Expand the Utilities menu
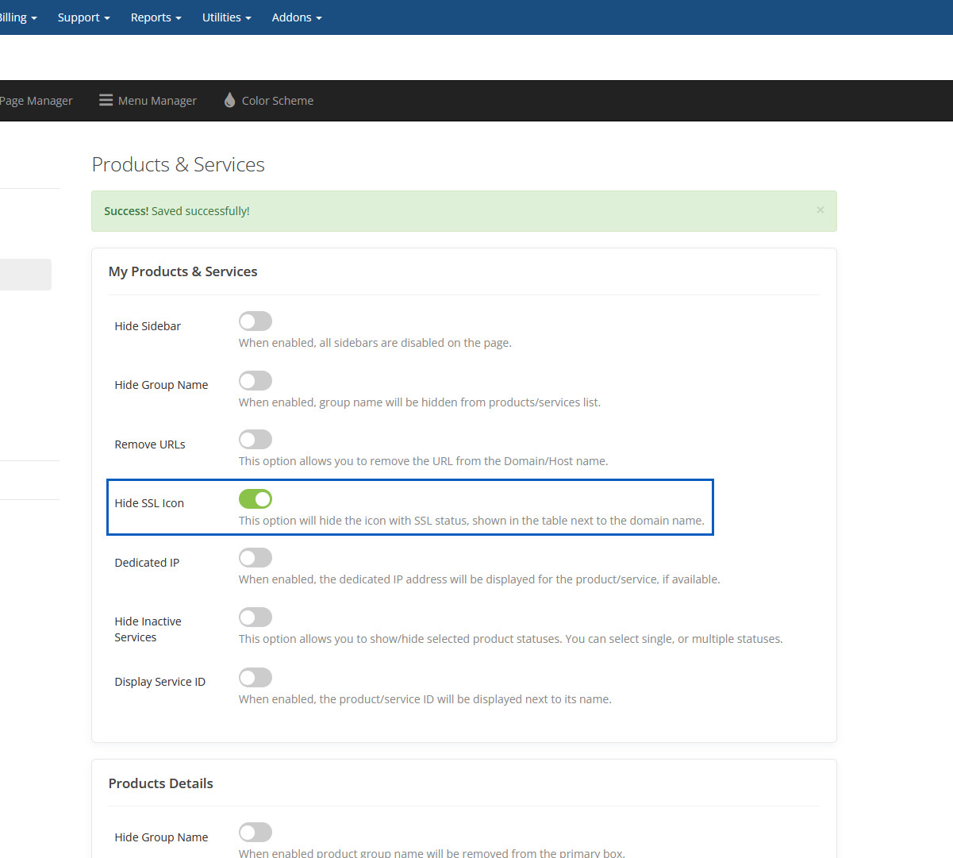This screenshot has height=858, width=953. (x=226, y=17)
